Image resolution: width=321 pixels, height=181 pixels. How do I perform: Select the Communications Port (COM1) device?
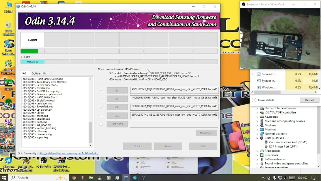[288, 142]
